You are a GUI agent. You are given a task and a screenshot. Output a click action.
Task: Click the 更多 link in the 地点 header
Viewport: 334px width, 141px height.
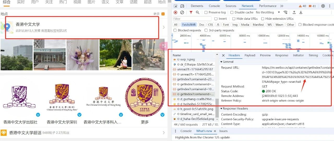tap(157, 14)
